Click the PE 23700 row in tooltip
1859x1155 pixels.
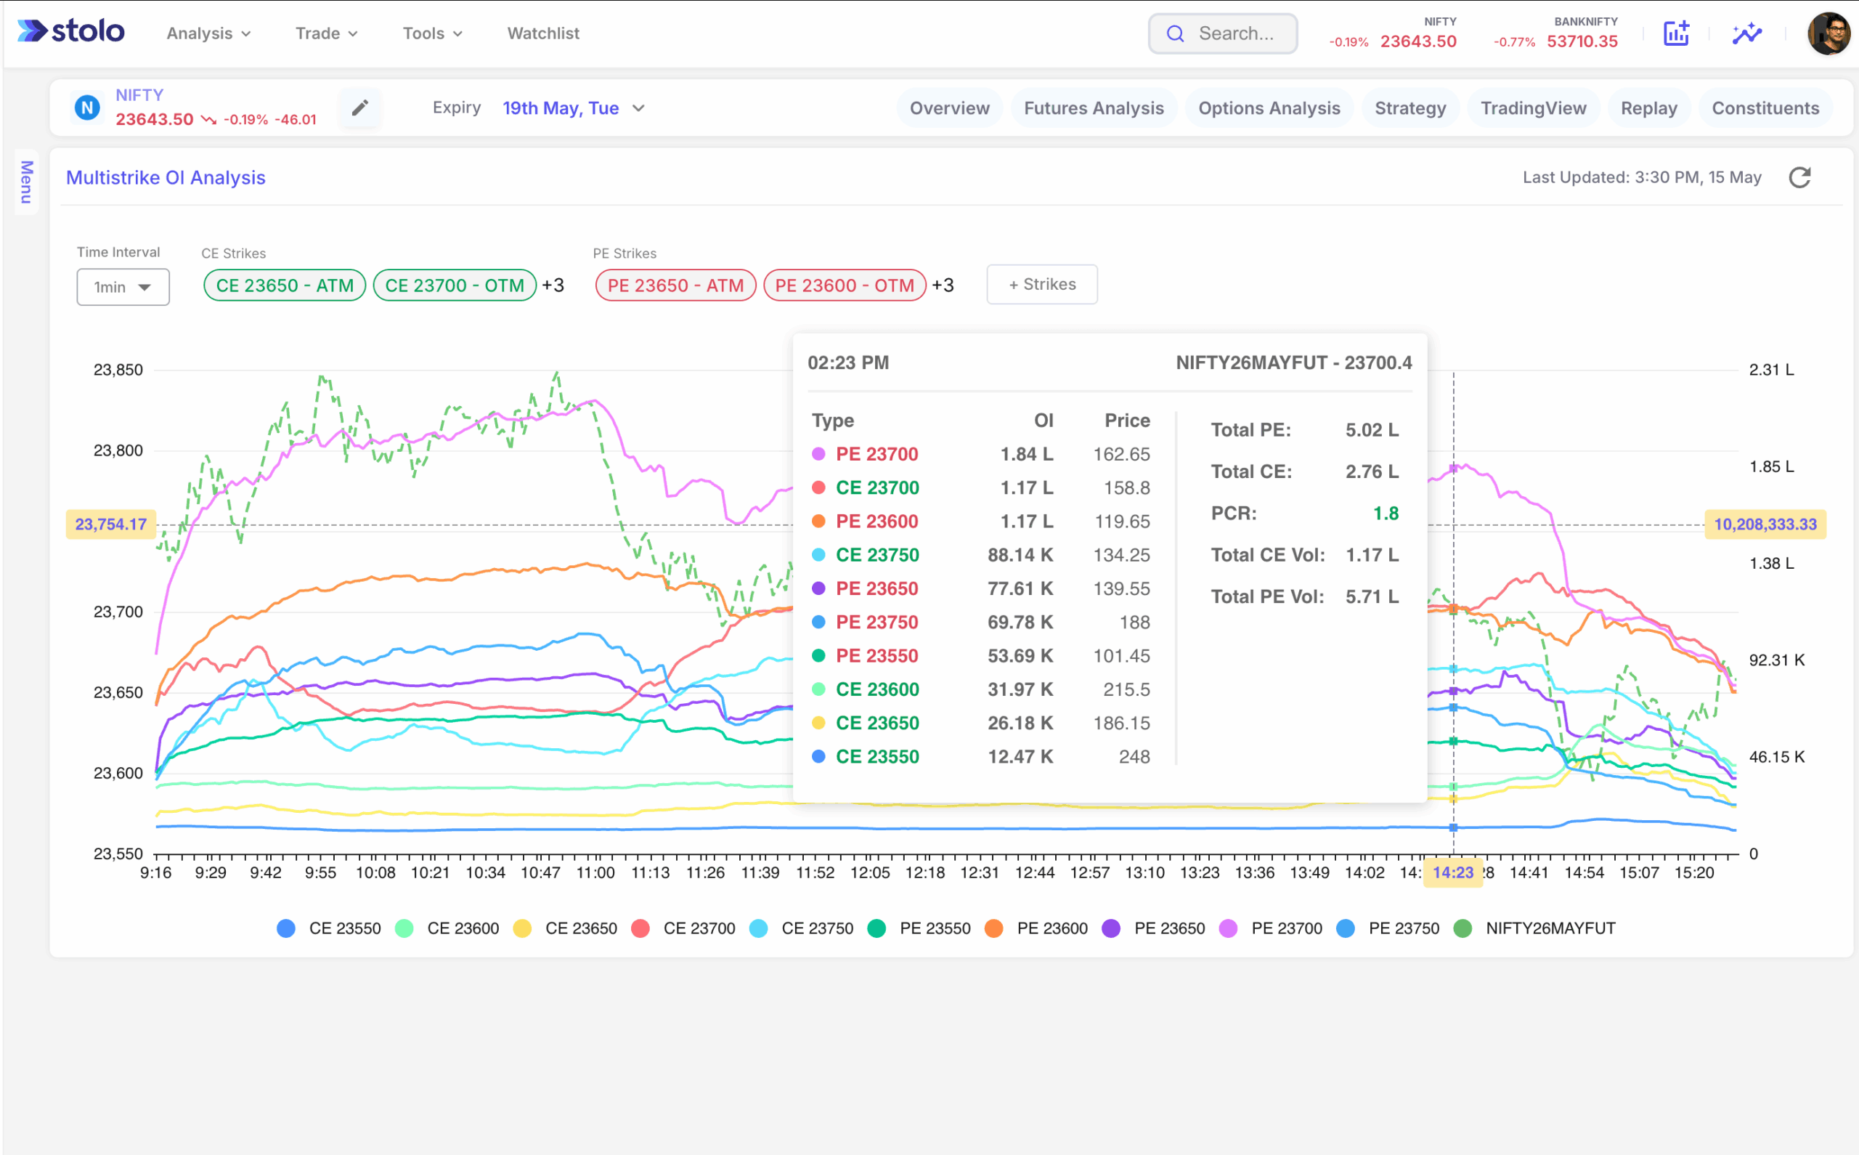tap(980, 455)
